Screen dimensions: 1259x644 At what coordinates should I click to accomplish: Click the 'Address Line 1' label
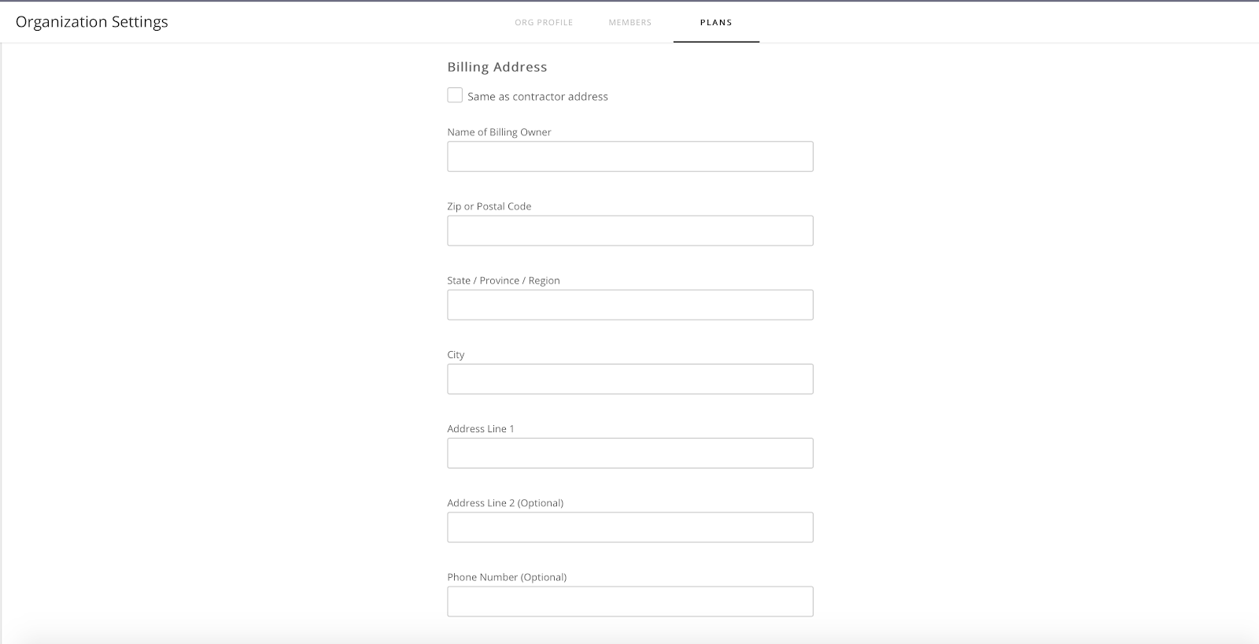(x=481, y=428)
